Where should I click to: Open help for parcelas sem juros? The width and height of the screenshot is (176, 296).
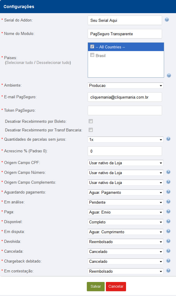(x=168, y=139)
